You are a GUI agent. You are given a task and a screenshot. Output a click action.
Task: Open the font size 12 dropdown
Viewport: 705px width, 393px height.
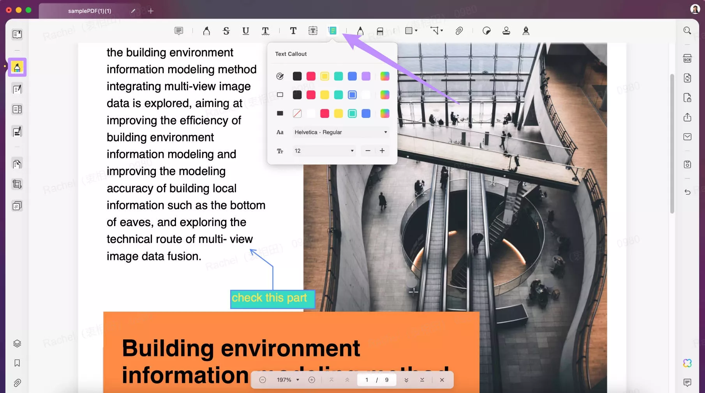point(324,151)
